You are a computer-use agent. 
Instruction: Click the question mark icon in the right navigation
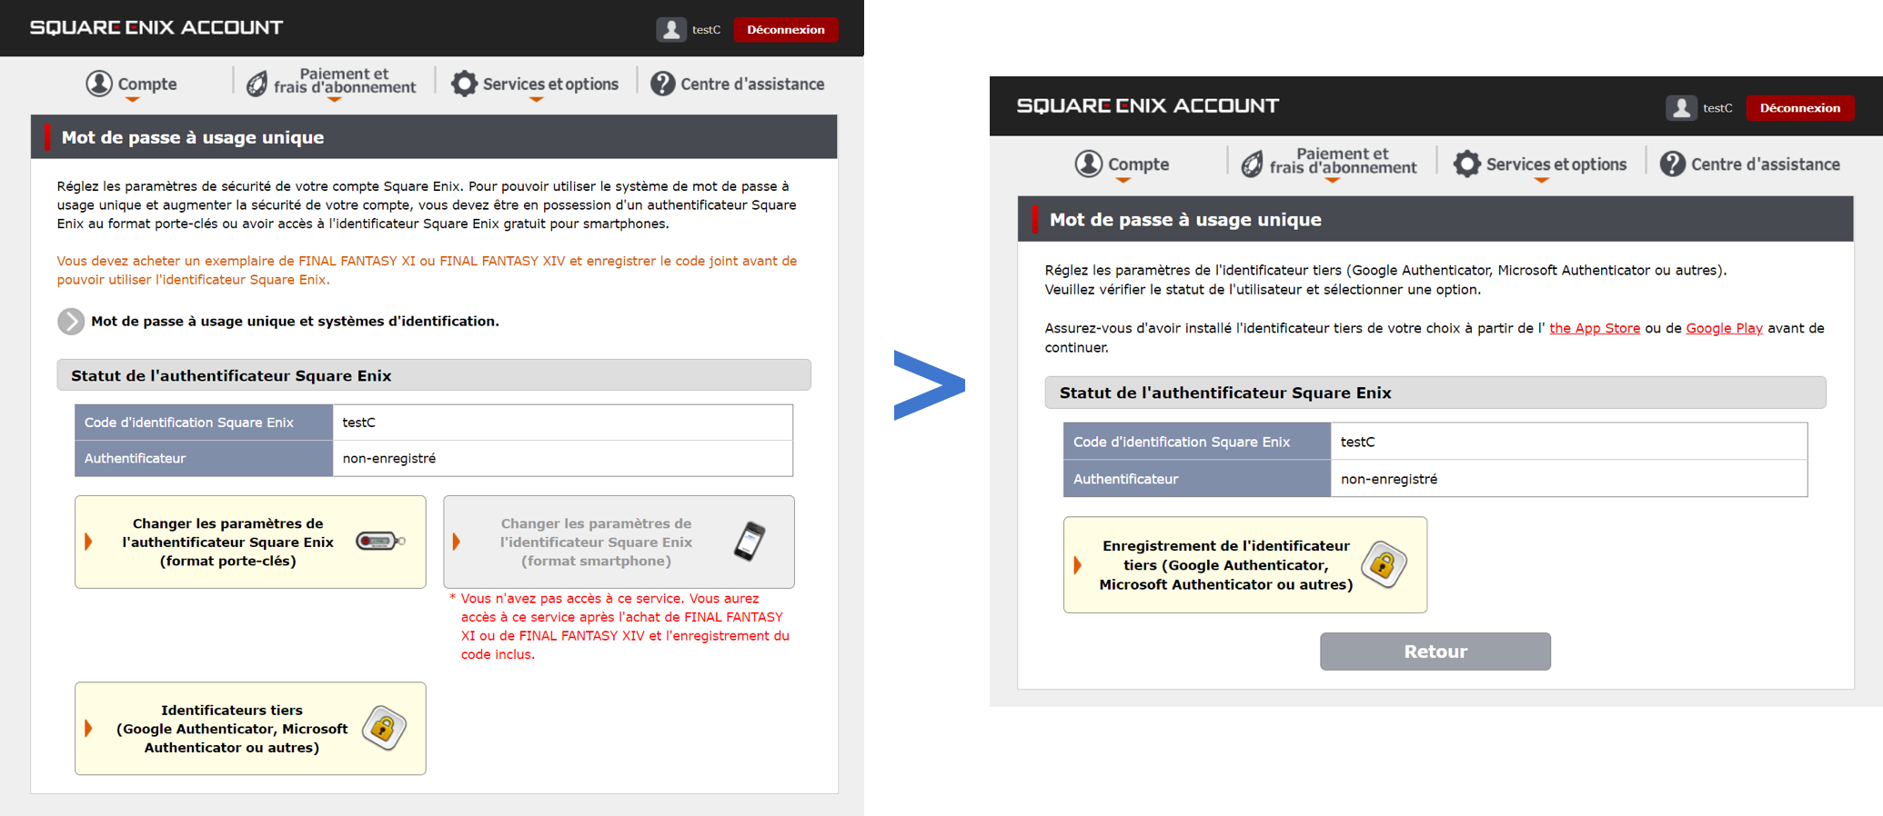[x=1672, y=164]
